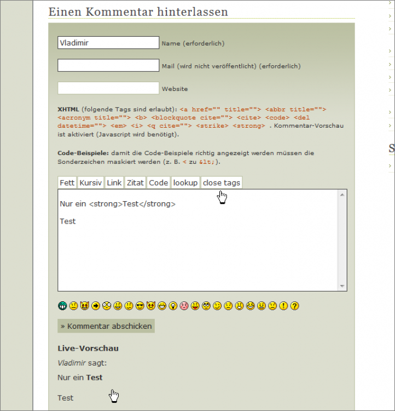Click the lookup quicktag button

tap(185, 182)
